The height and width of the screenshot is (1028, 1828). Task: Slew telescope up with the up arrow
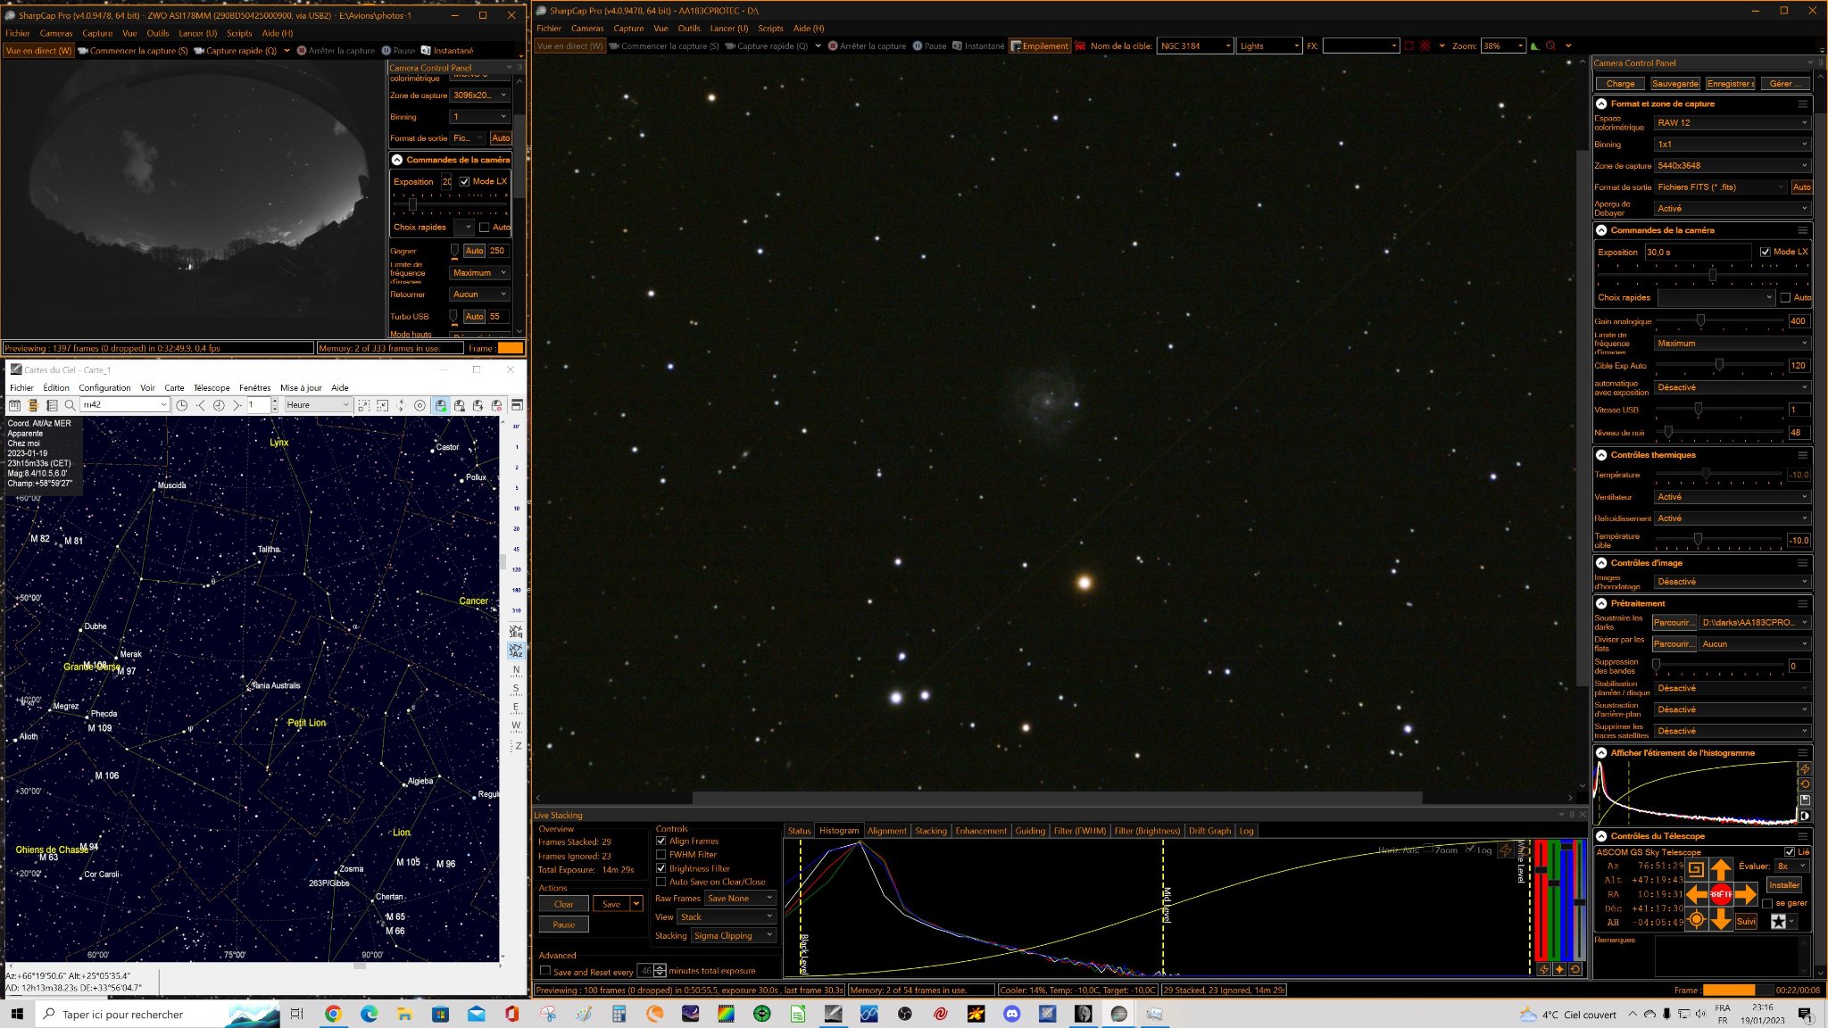tap(1721, 868)
